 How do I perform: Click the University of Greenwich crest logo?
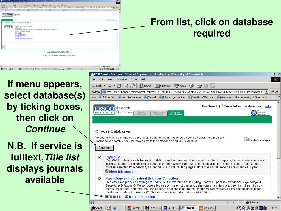[260, 112]
